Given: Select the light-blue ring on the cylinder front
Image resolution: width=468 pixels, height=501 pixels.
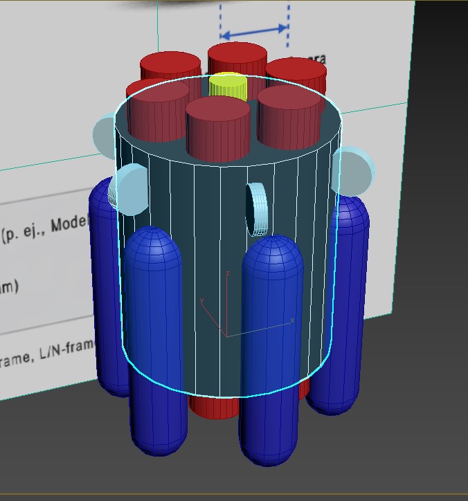Looking at the screenshot, I should point(255,210).
